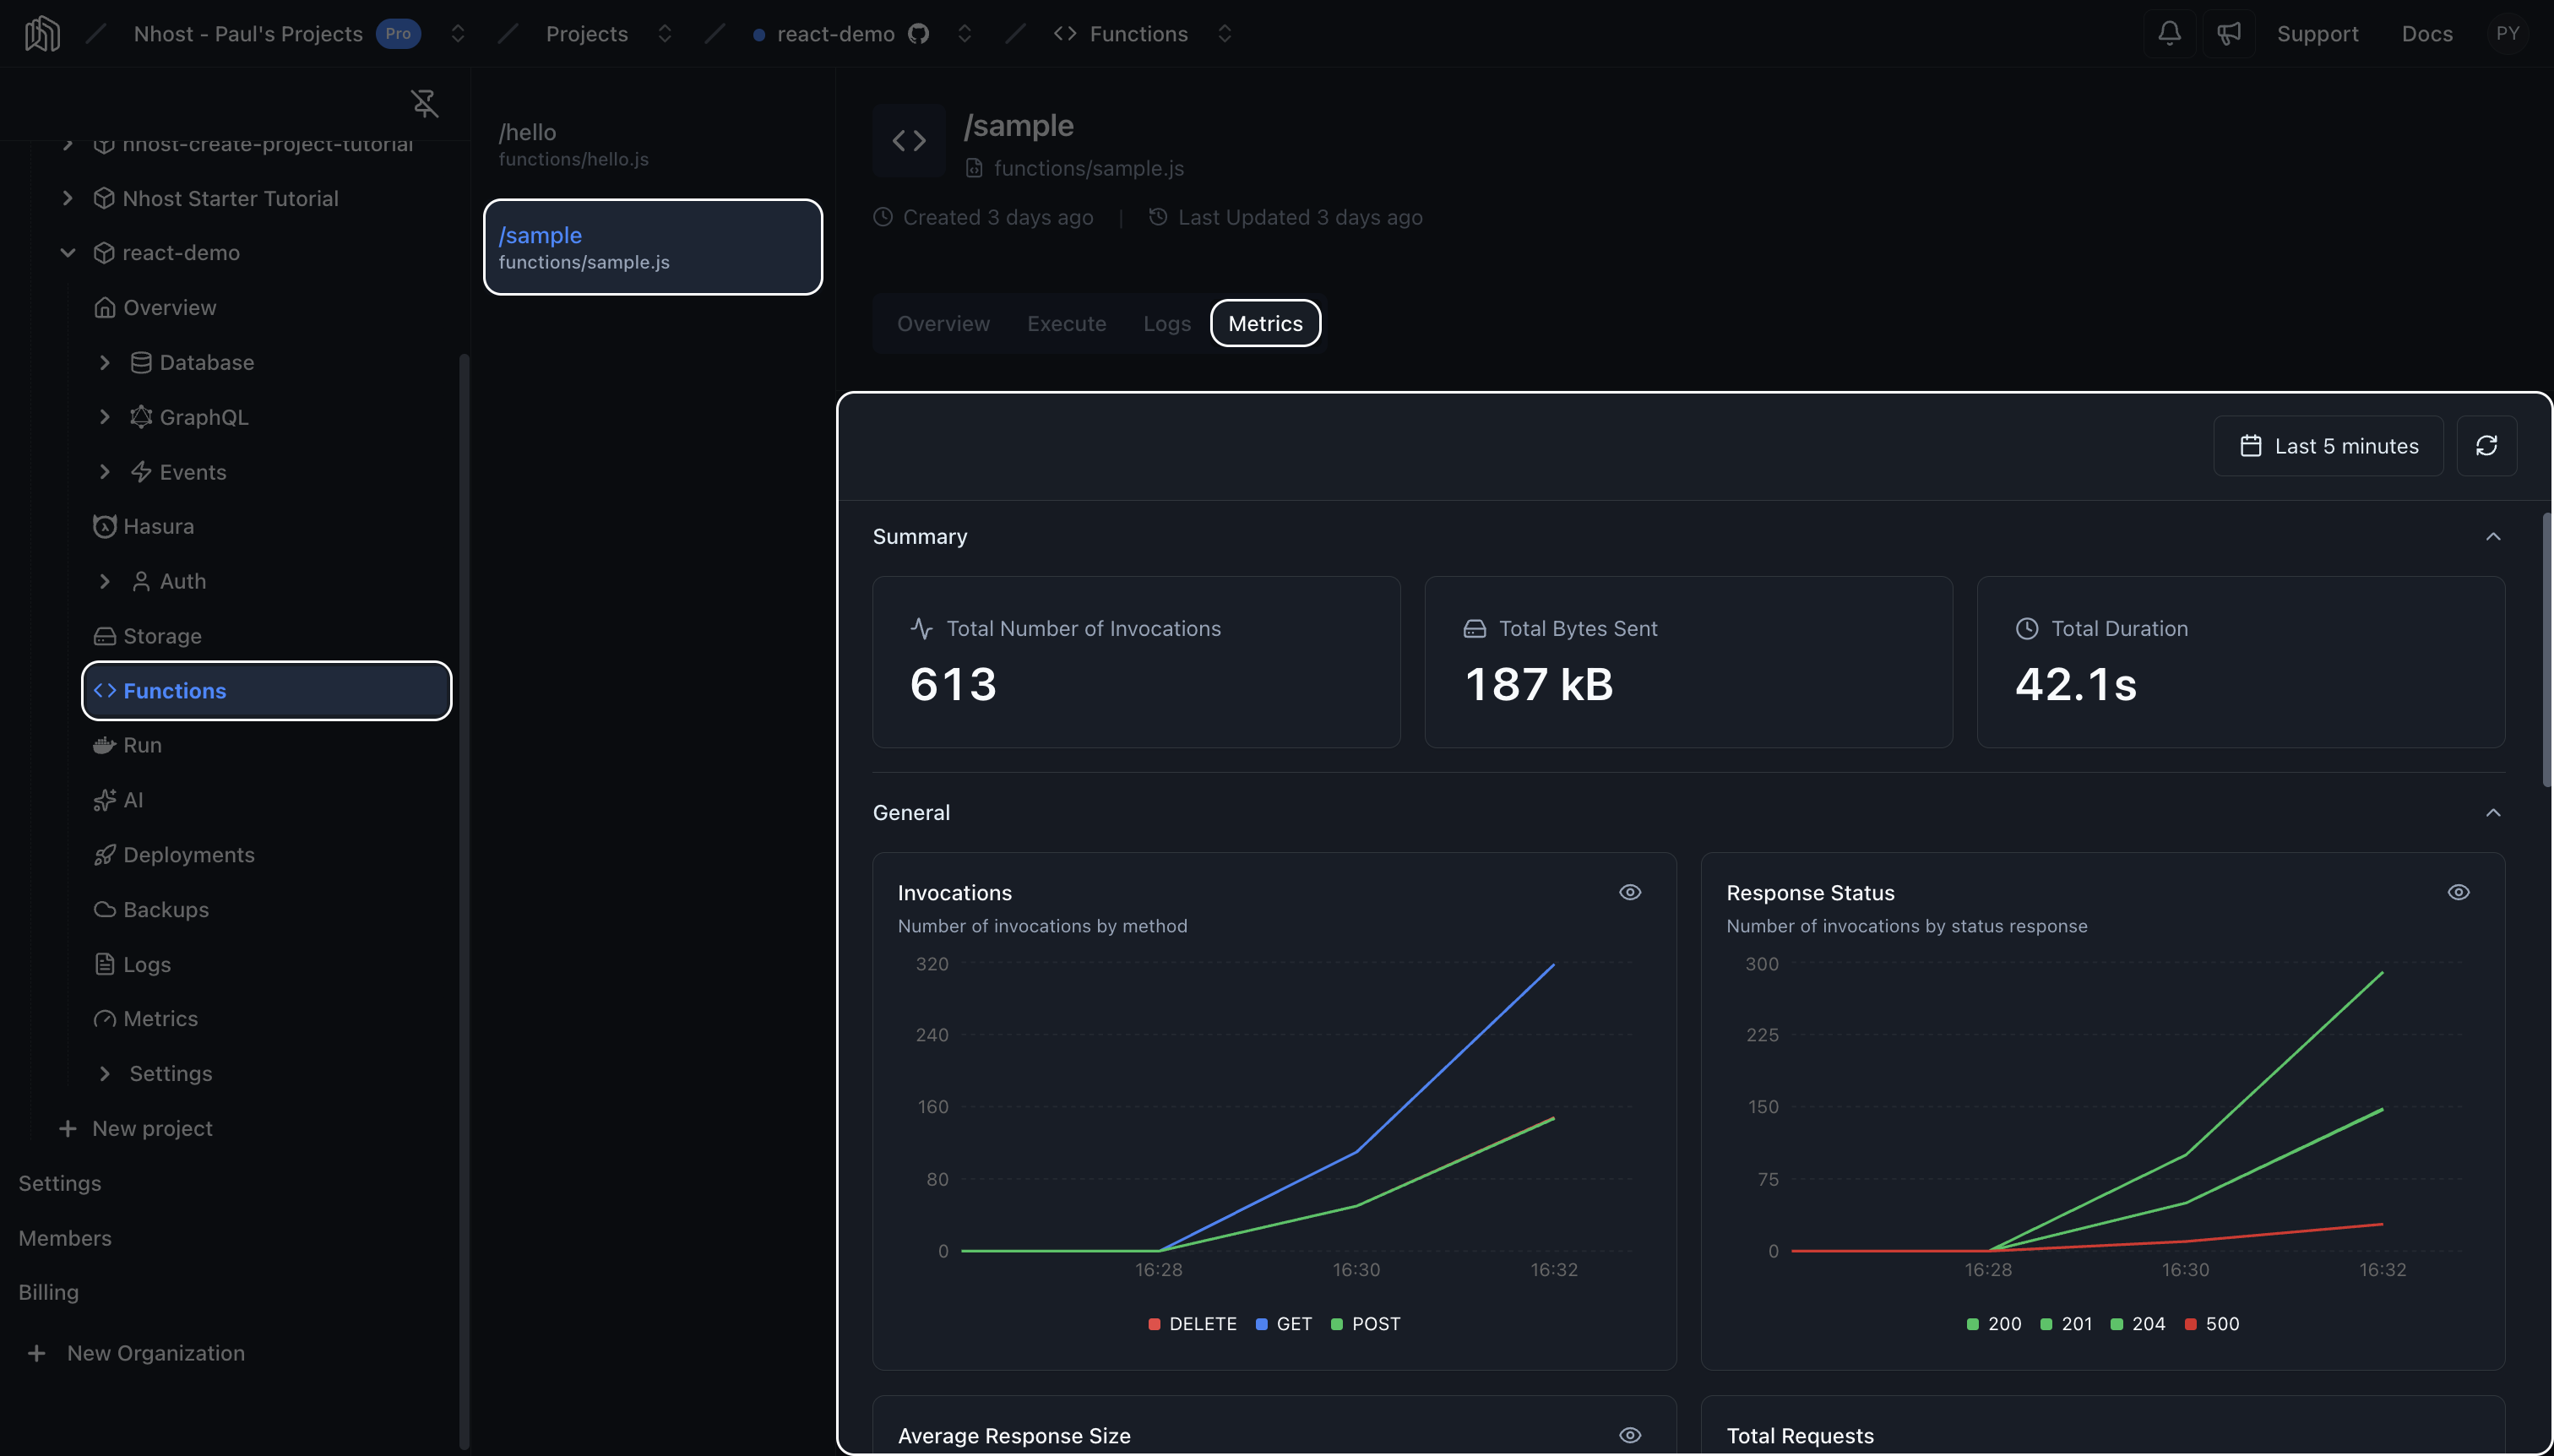Open the announcements megaphone icon
This screenshot has width=2554, height=1456.
2229,34
